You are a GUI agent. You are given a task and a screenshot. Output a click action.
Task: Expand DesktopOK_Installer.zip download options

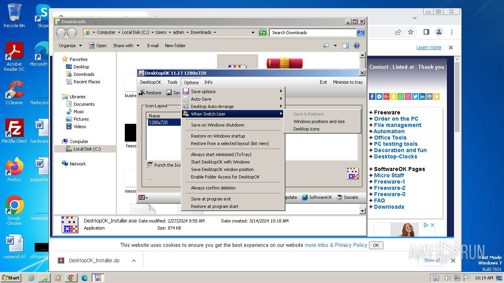pos(134,261)
